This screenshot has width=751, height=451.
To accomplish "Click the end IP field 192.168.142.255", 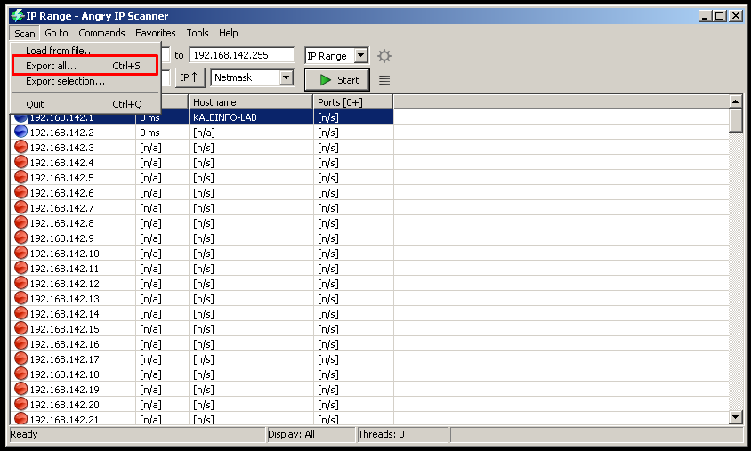I will [242, 55].
